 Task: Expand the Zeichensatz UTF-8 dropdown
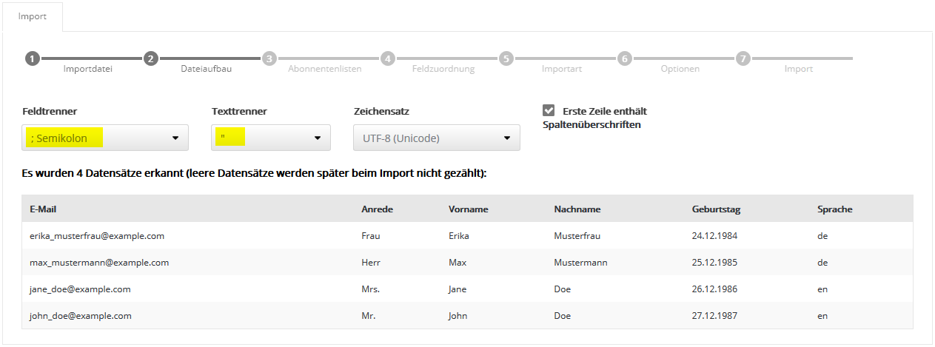tap(437, 138)
